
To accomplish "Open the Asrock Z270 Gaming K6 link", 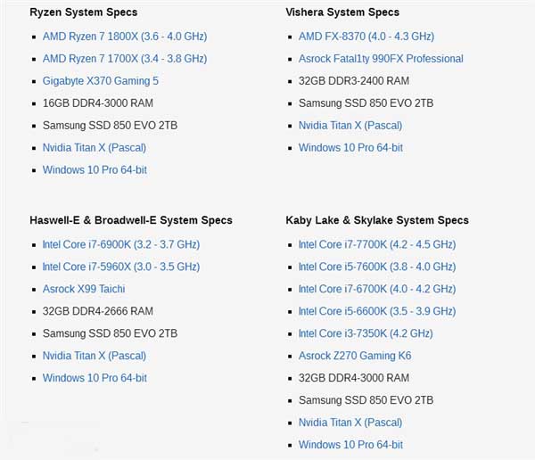I will click(354, 356).
